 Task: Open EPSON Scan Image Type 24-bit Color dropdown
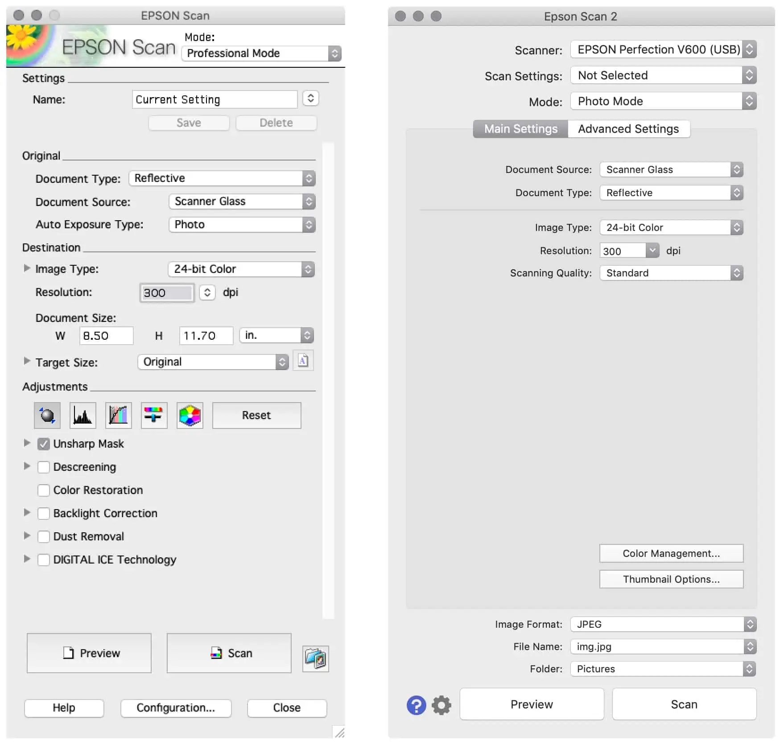tap(241, 269)
